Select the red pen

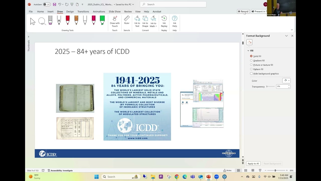68,20
